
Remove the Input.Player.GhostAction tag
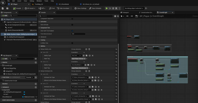(87, 68)
